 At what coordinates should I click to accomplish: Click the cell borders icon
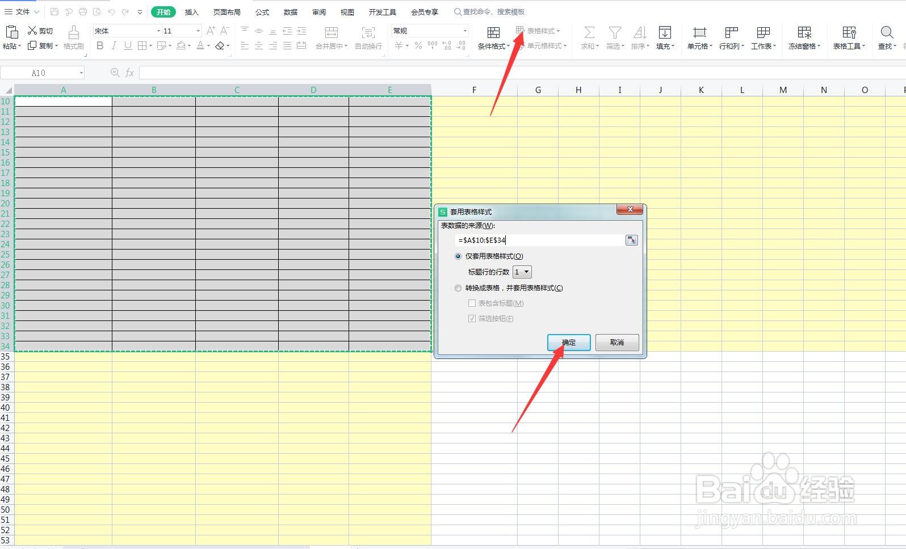coord(142,46)
